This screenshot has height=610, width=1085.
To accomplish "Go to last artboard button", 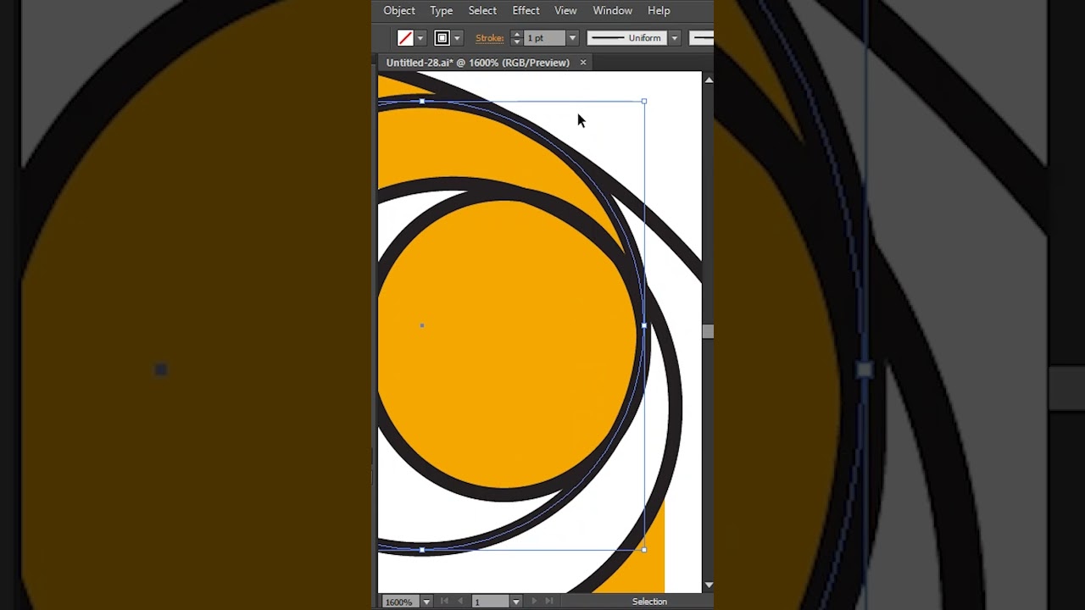I will [549, 602].
